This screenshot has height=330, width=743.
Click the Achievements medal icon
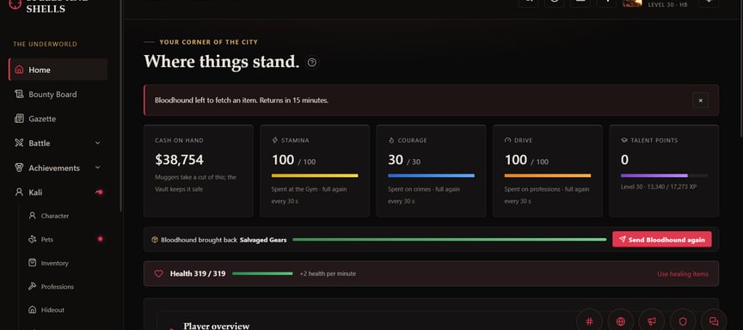pos(19,168)
